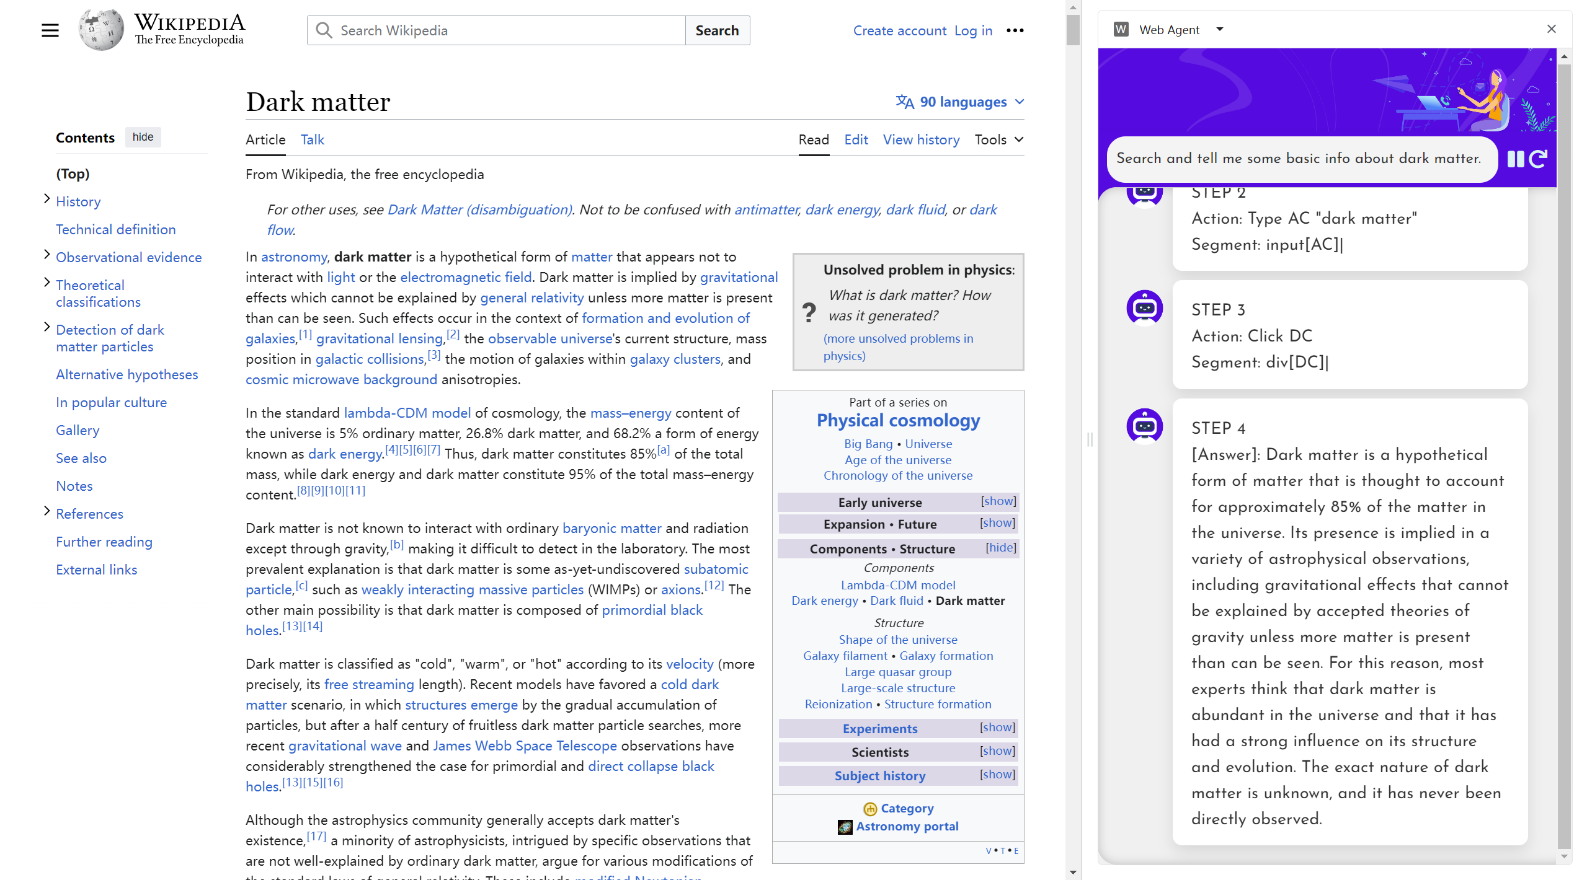
Task: Click the page scrollbar down arrow
Action: (1073, 873)
